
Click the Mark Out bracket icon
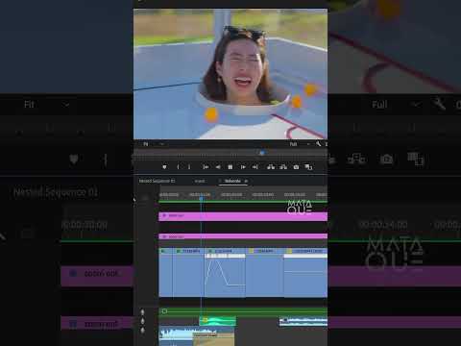pyautogui.click(x=189, y=167)
